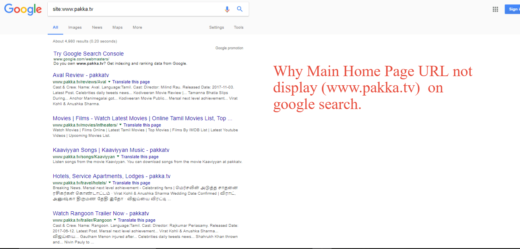Click the www.pakka.tv/reviews/Aval URL text

pyautogui.click(x=80, y=82)
